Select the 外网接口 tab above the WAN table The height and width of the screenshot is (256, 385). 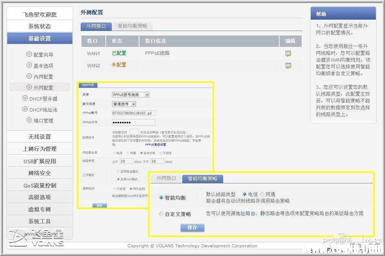point(96,26)
